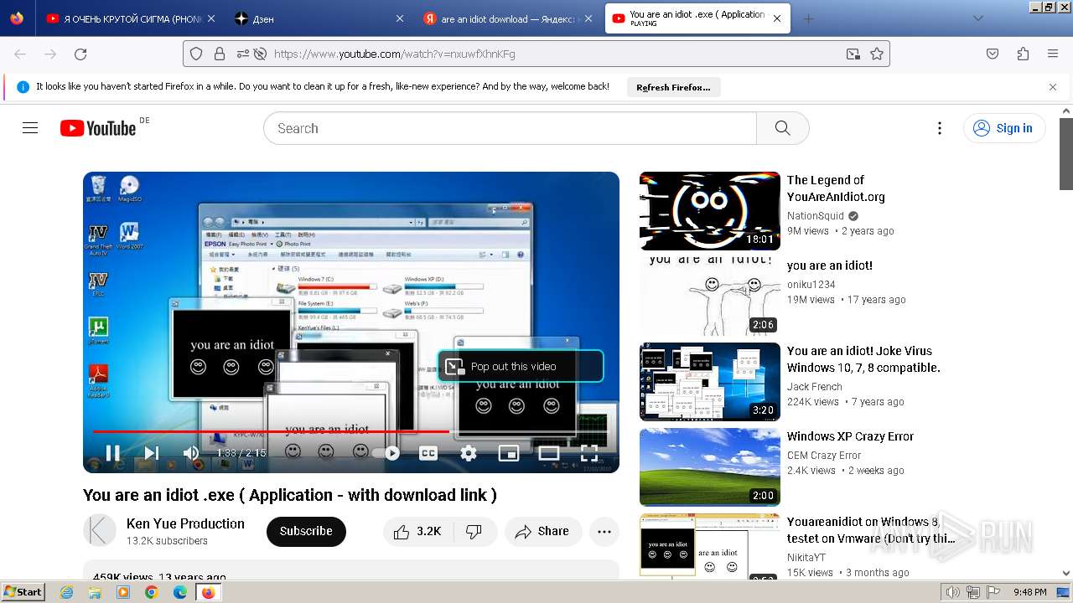Open a new Firefox tab
Viewport: 1073px width, 603px height.
(808, 18)
